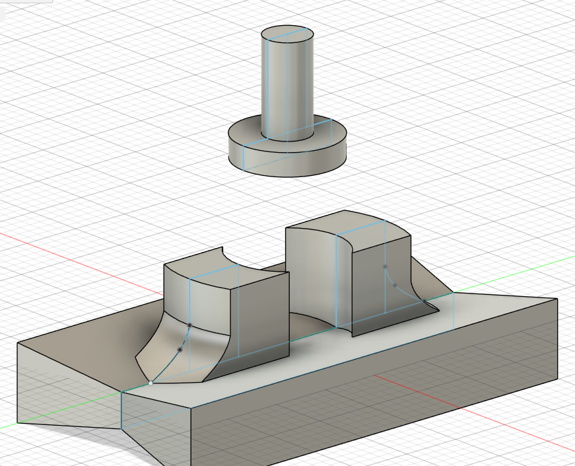Click the white sketch point at left block base
575x466 pixels.
[151, 382]
